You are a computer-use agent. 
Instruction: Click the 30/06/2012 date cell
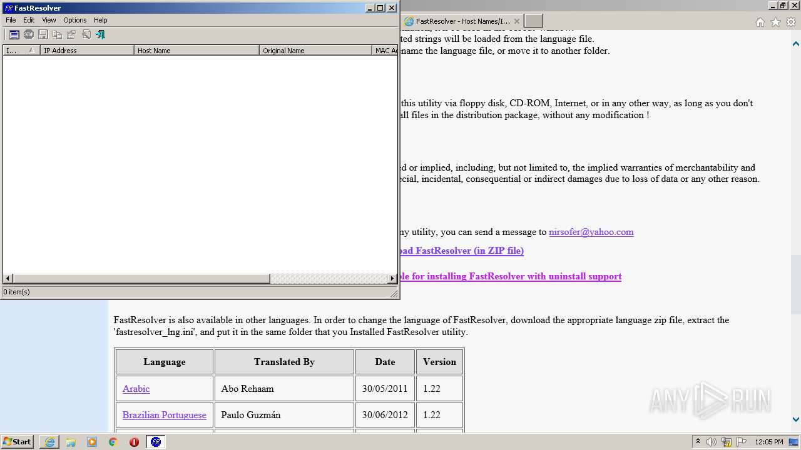[385, 415]
